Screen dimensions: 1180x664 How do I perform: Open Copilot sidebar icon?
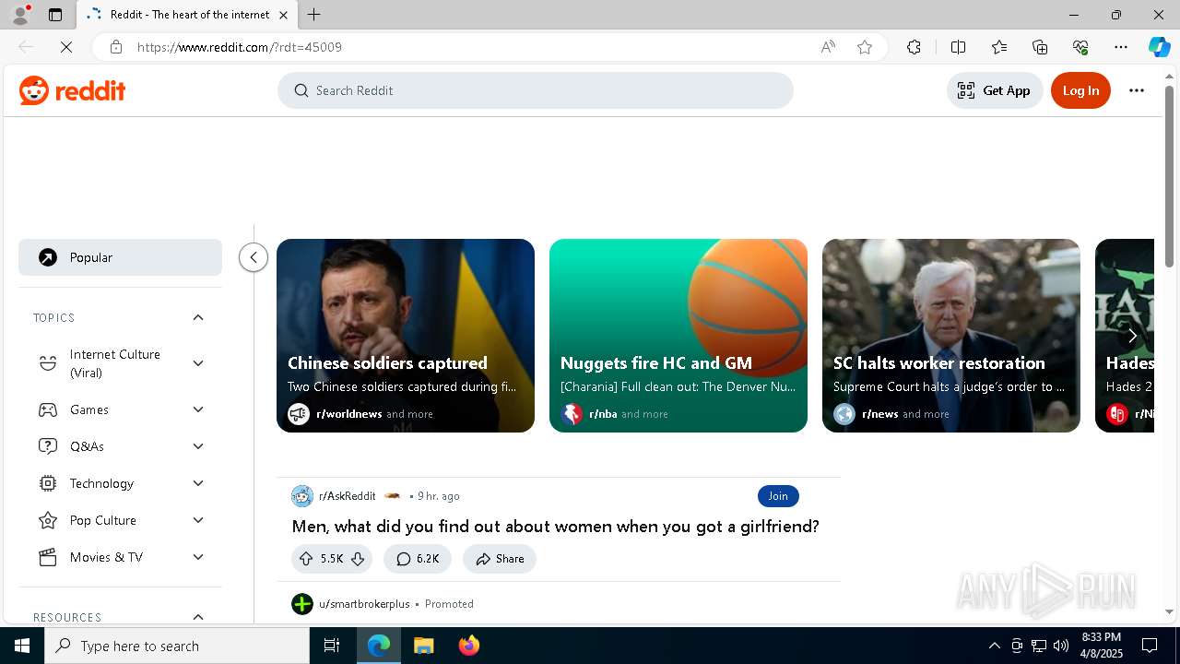tap(1159, 47)
